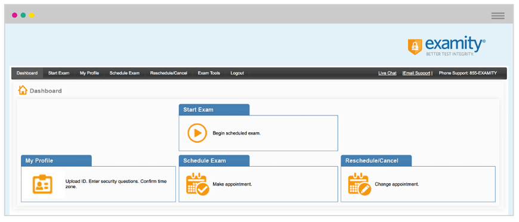
Task: Click the yellow window dot in title bar
Action: click(32, 15)
